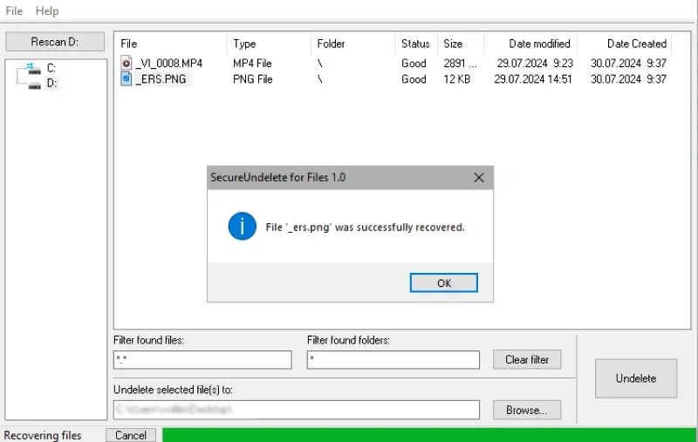Select the _VI_0008.MP4 file name
698x442 pixels.
pos(168,63)
